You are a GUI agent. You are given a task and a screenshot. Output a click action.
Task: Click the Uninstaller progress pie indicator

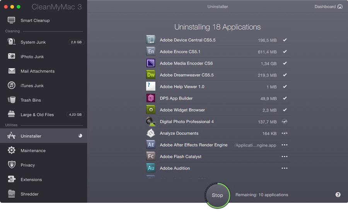tap(80, 136)
